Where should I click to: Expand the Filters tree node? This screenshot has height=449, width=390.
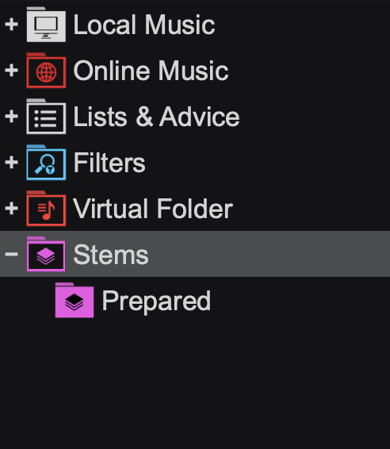tap(11, 163)
